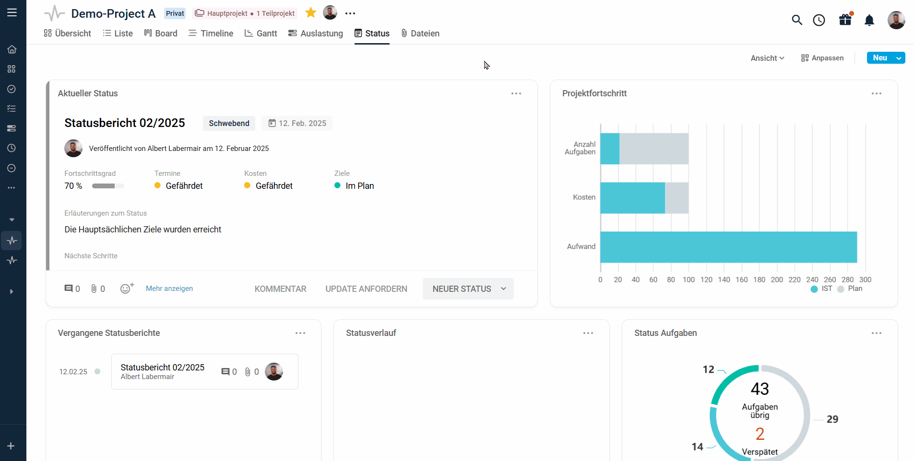Image resolution: width=914 pixels, height=461 pixels.
Task: Switch to the Auslastung tab
Action: point(316,34)
